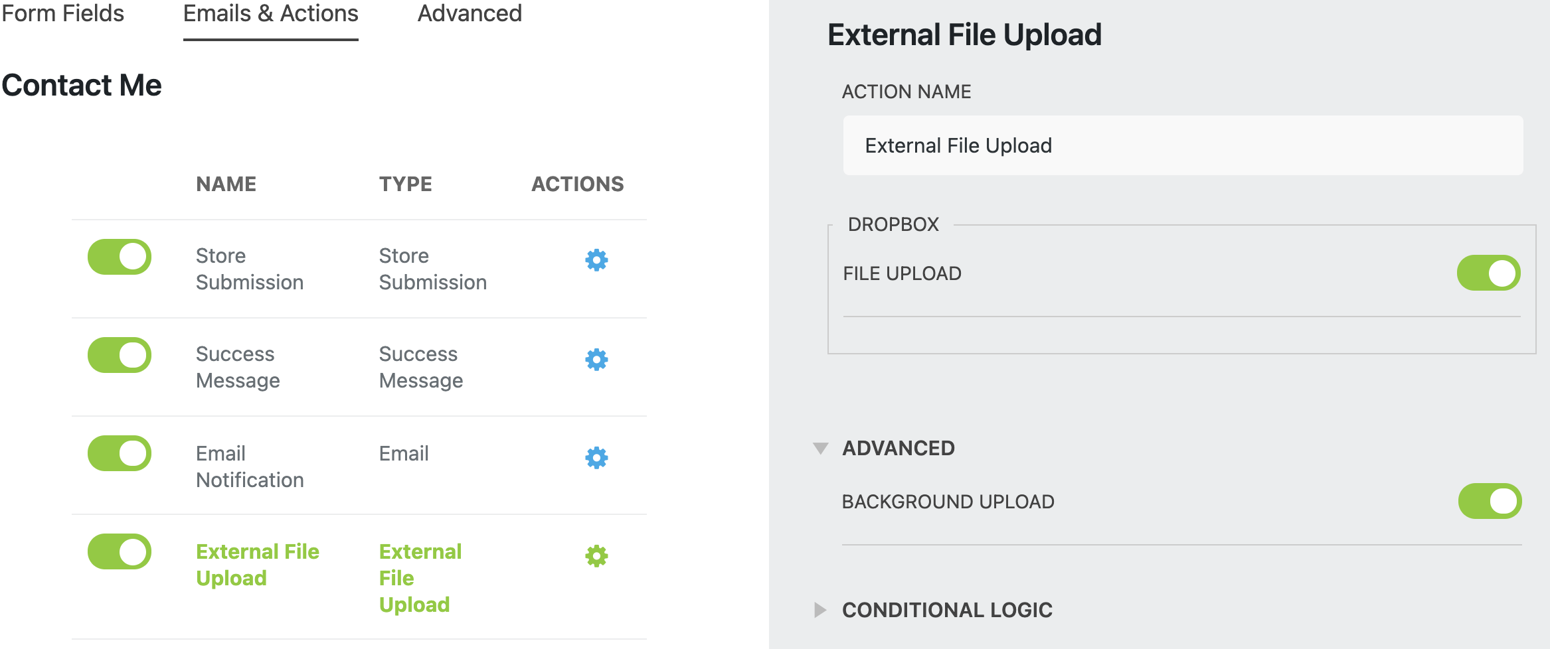
Task: Click the Contact Me form title
Action: pyautogui.click(x=82, y=85)
